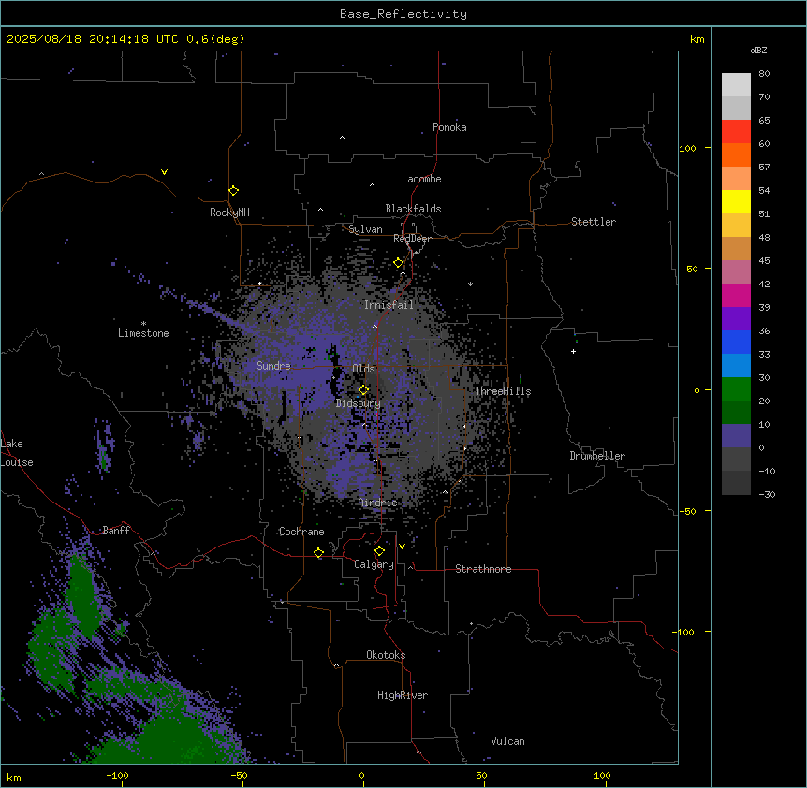Select the yellow diamond marker between Olds and Didsbury
Image resolution: width=807 pixels, height=788 pixels.
click(x=364, y=390)
